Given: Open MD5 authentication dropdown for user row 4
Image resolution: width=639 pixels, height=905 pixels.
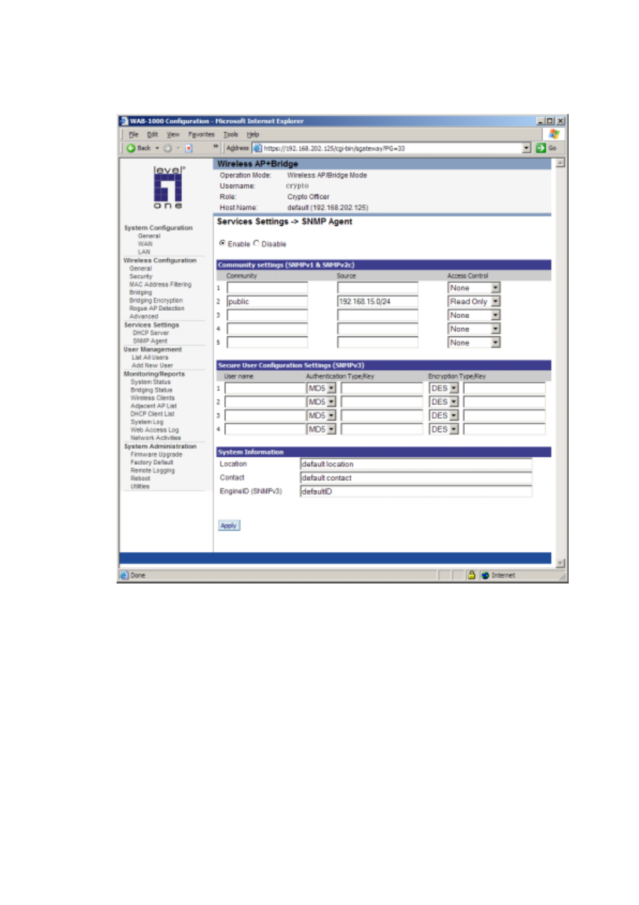Looking at the screenshot, I should point(331,429).
